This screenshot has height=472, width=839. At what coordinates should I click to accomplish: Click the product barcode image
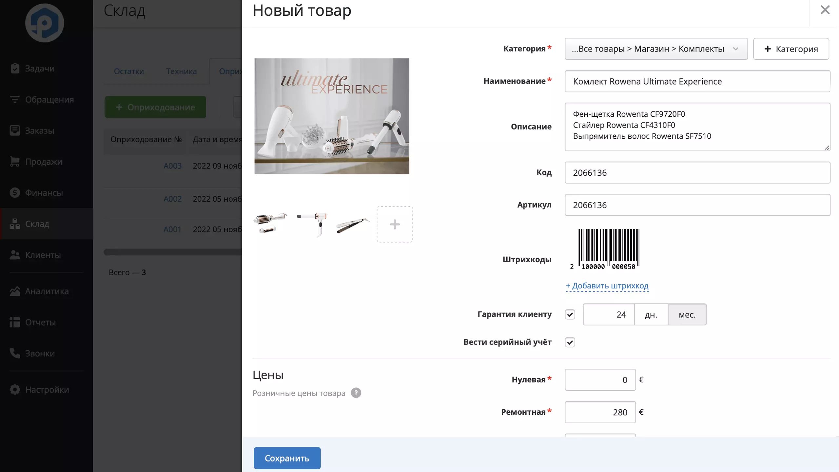pos(605,249)
